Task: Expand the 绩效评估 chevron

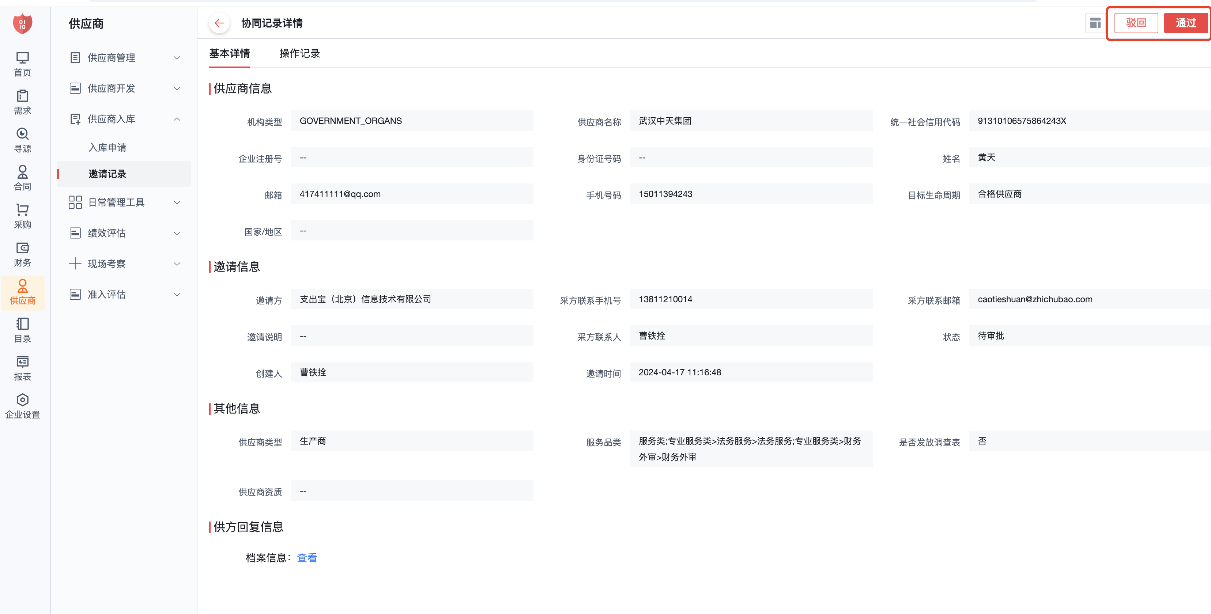Action: coord(177,233)
